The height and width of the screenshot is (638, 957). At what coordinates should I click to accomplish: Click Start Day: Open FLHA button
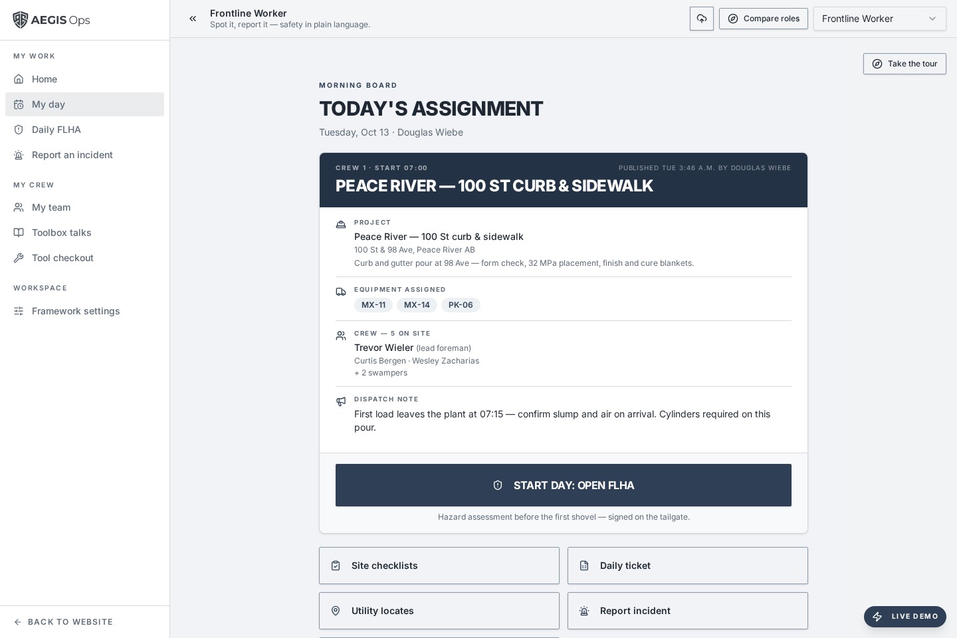coord(564,485)
